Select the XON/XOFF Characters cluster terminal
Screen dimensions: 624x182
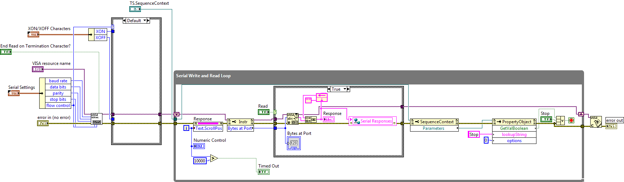(x=33, y=34)
